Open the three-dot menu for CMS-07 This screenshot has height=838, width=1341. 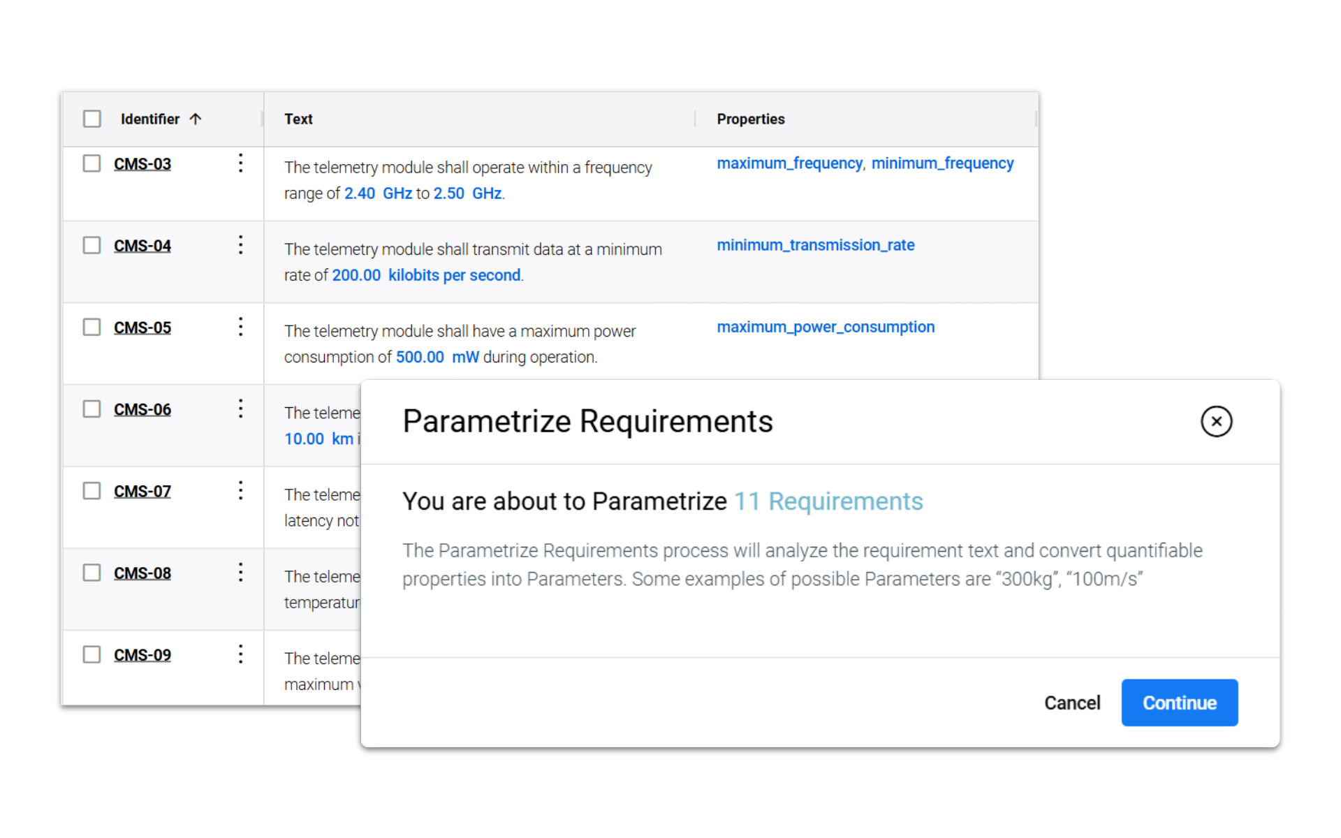240,490
